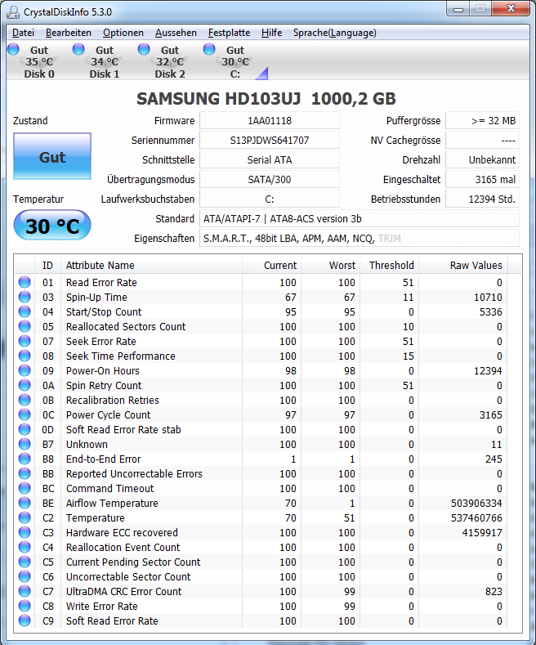Click the Standard field ATA/ATAPI-7
536x645 pixels.
[360, 219]
